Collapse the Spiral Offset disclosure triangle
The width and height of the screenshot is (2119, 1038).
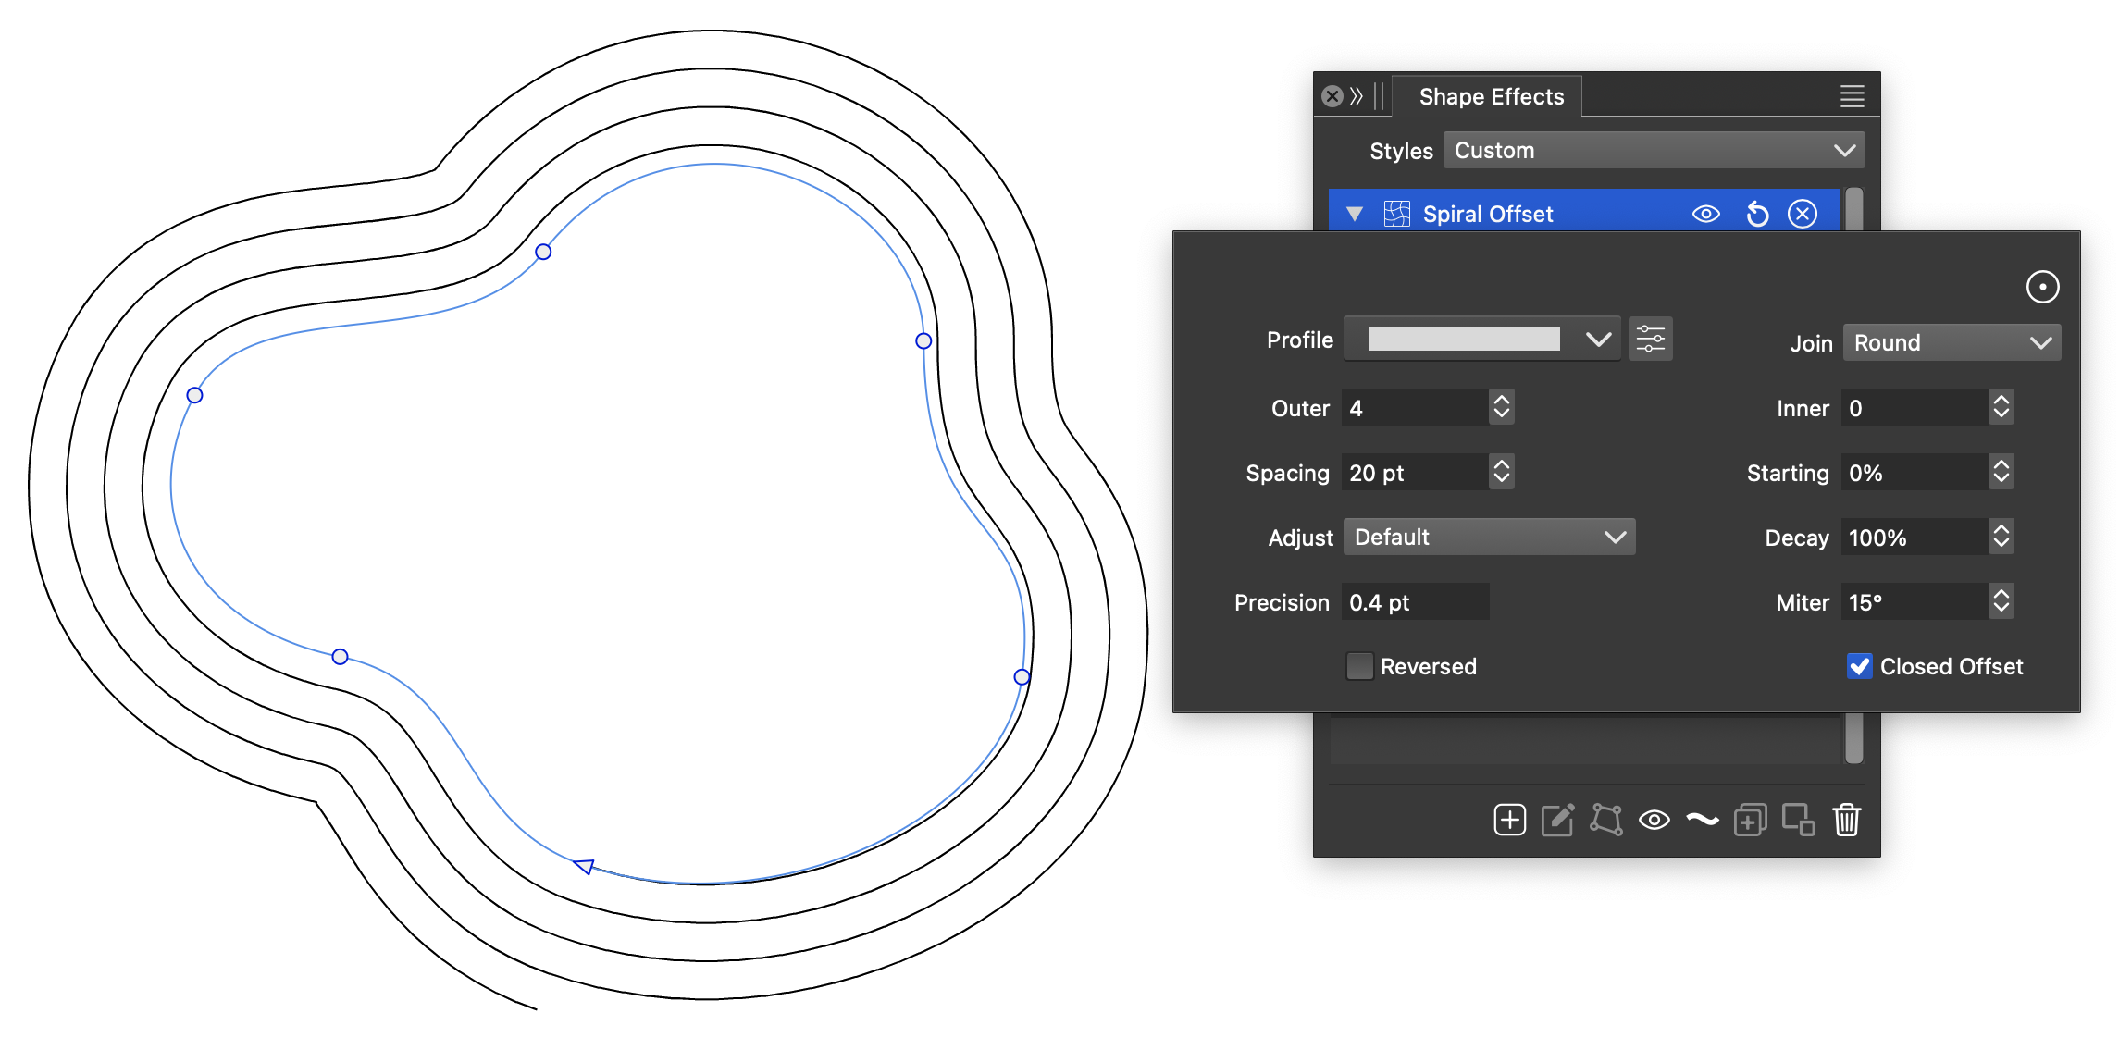1355,215
